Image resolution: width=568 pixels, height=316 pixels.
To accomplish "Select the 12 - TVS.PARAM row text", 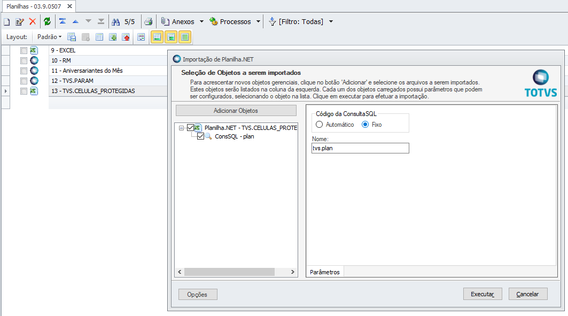I will point(73,81).
